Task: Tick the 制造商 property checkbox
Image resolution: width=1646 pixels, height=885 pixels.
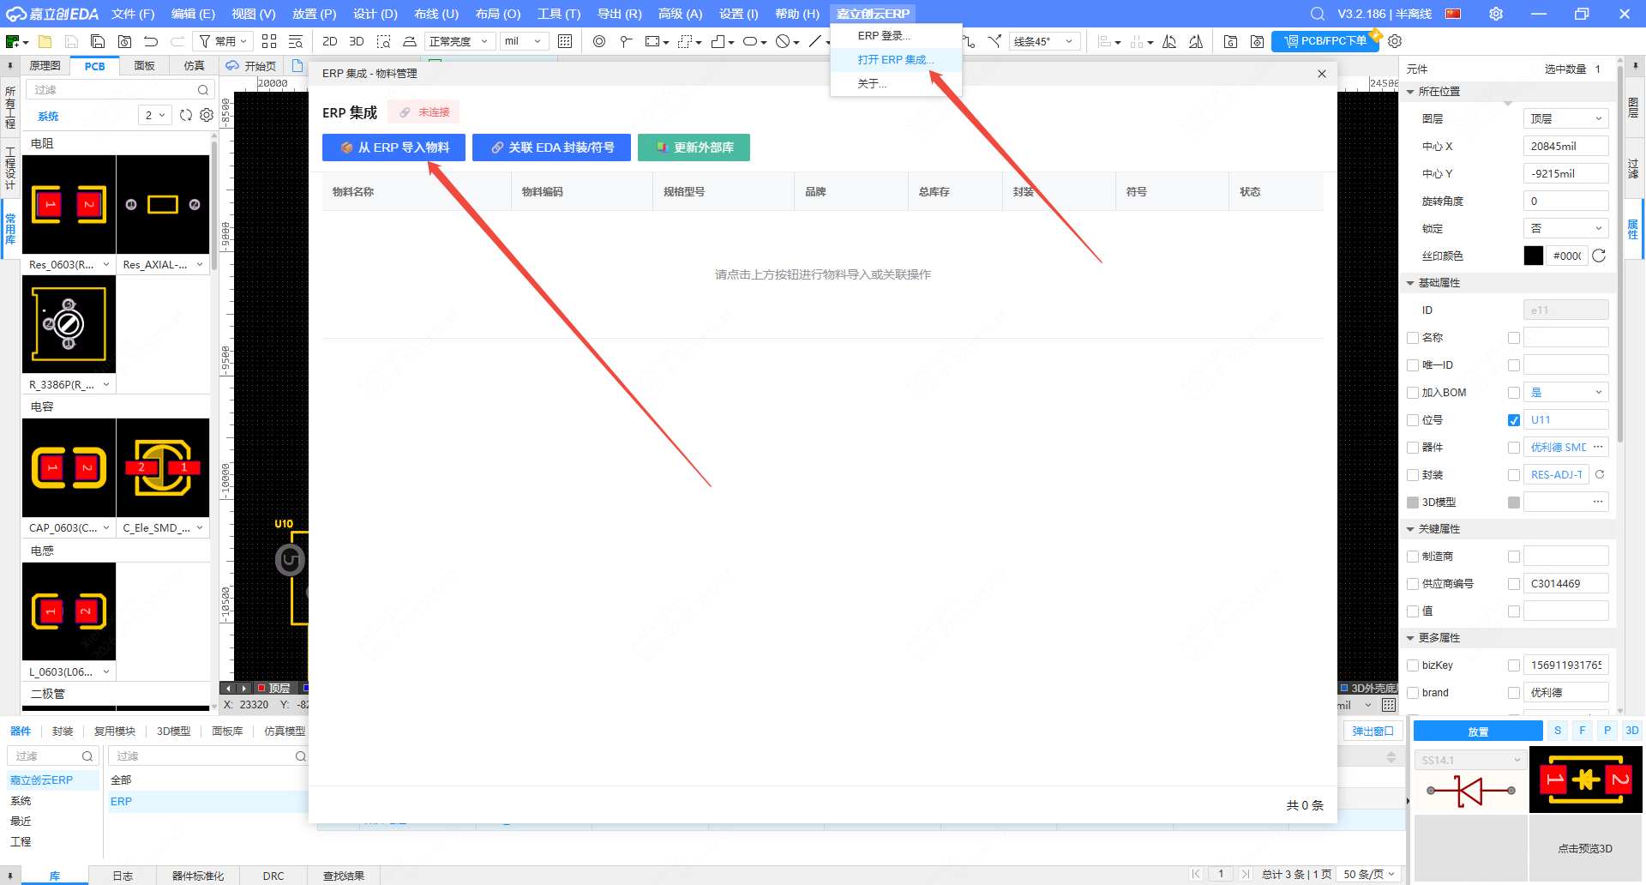Action: (1413, 557)
